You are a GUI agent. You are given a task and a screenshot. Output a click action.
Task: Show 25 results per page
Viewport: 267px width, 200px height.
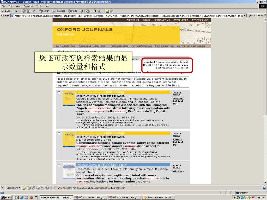(150, 65)
